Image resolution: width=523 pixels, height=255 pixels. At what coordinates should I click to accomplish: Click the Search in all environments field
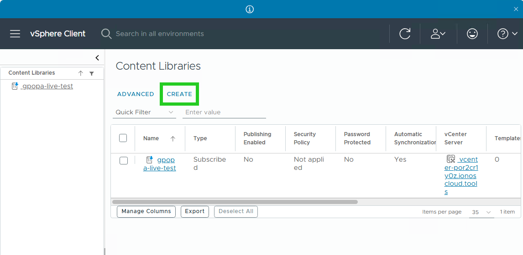(x=160, y=34)
